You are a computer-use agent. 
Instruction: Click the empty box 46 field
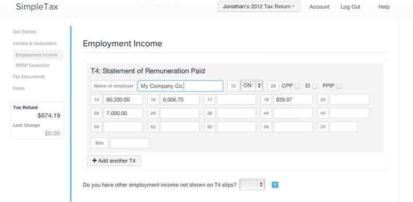click(350, 113)
